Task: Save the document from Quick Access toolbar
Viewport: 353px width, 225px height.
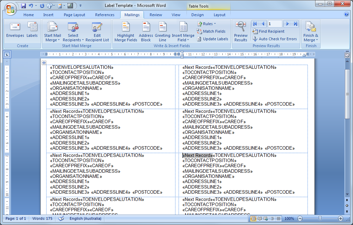Action: 23,6
